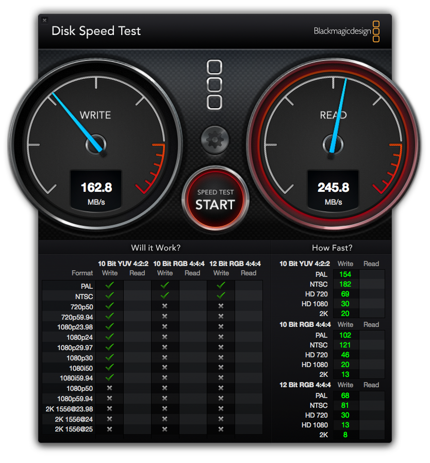430x463 pixels.
Task: Open settings with the gear icon
Action: click(214, 139)
